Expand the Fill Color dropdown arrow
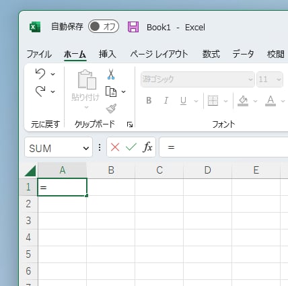 (255, 101)
